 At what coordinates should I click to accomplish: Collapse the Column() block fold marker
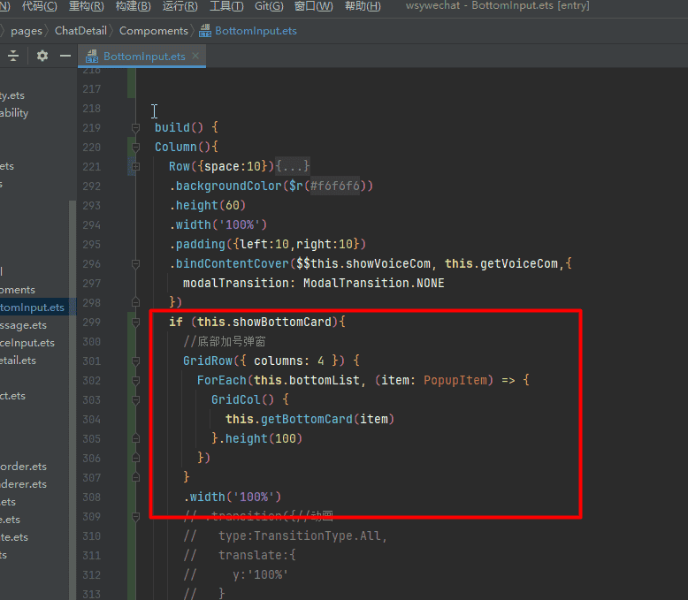pyautogui.click(x=135, y=147)
